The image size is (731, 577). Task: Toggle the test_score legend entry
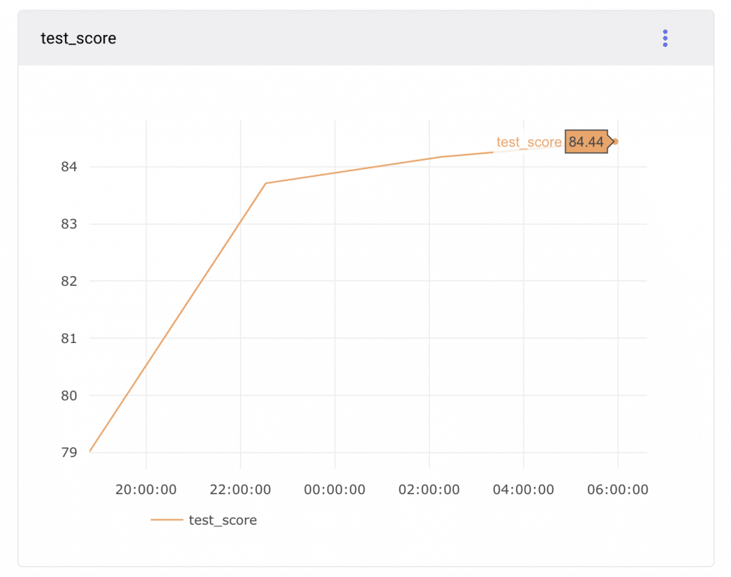pos(222,521)
